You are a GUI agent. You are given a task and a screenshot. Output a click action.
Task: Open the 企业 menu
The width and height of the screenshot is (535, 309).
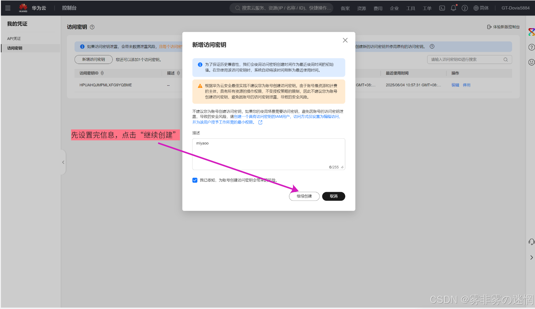(x=394, y=8)
